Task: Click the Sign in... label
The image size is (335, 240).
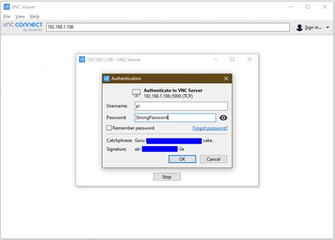Action: tap(313, 27)
